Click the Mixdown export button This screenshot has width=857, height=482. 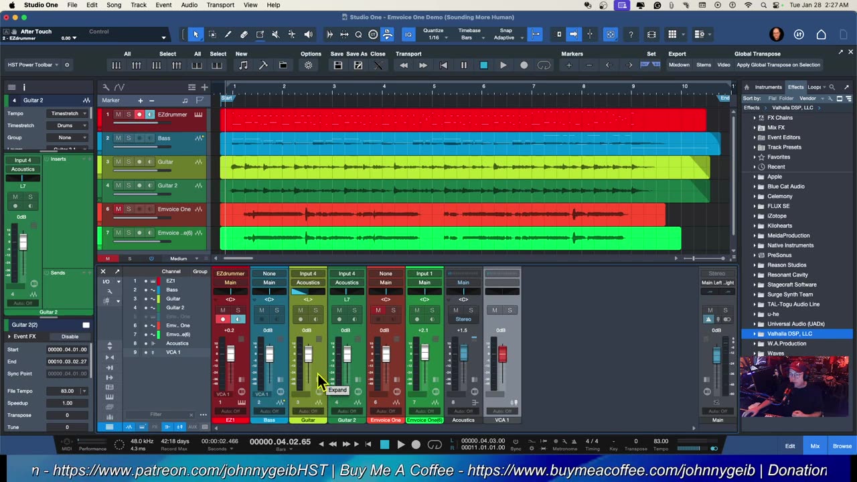(679, 65)
